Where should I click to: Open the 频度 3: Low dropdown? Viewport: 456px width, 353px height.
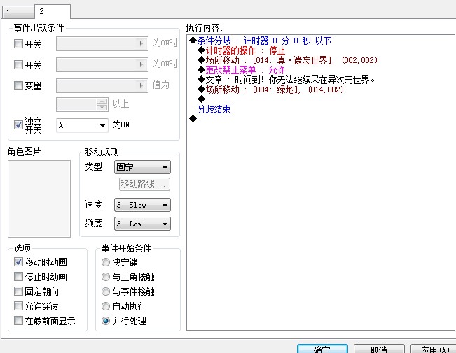click(142, 224)
